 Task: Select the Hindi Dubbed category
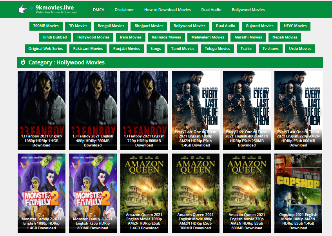click(54, 37)
